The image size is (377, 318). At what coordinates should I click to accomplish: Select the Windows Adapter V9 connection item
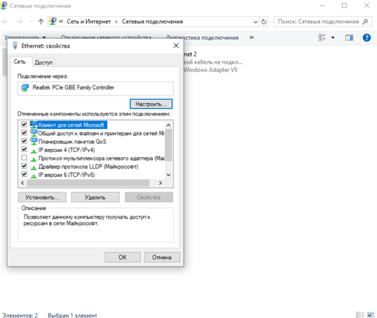click(x=212, y=62)
